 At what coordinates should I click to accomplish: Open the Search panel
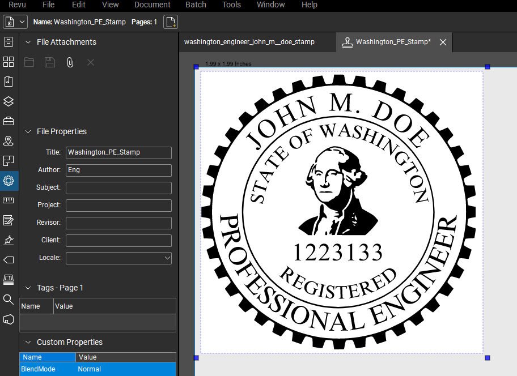[x=9, y=300]
